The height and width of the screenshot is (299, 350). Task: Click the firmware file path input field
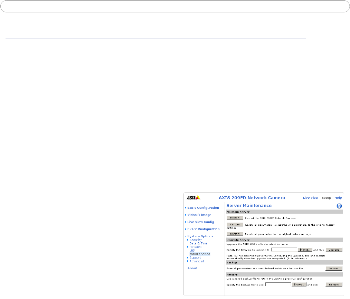284,250
